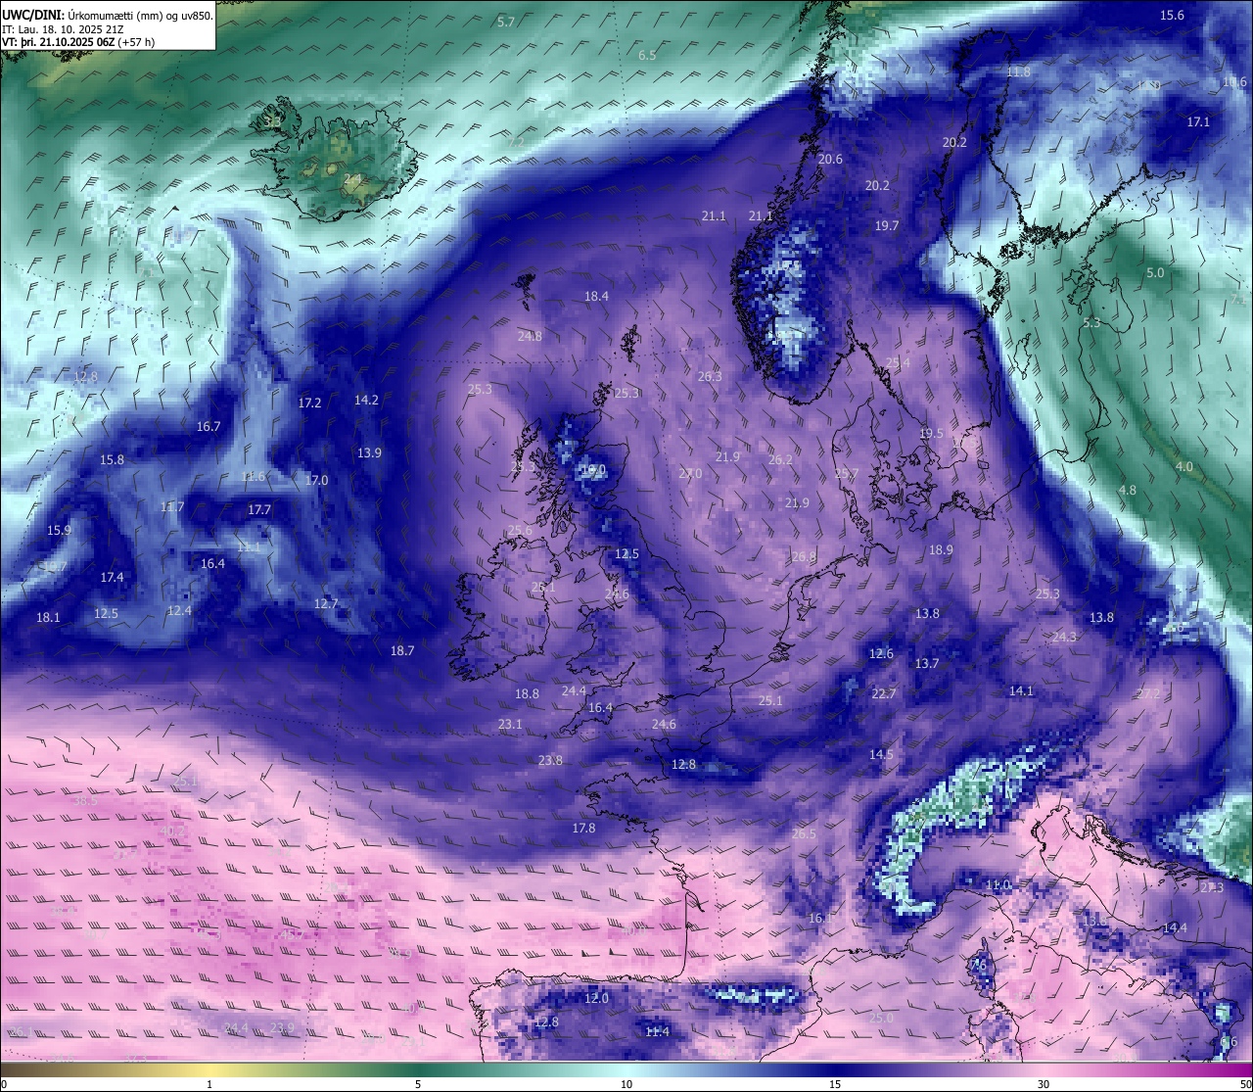Click the 18.9 value over Germany

tap(941, 549)
